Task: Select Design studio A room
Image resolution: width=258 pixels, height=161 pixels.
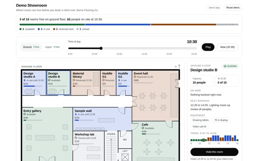Action: 34,83
